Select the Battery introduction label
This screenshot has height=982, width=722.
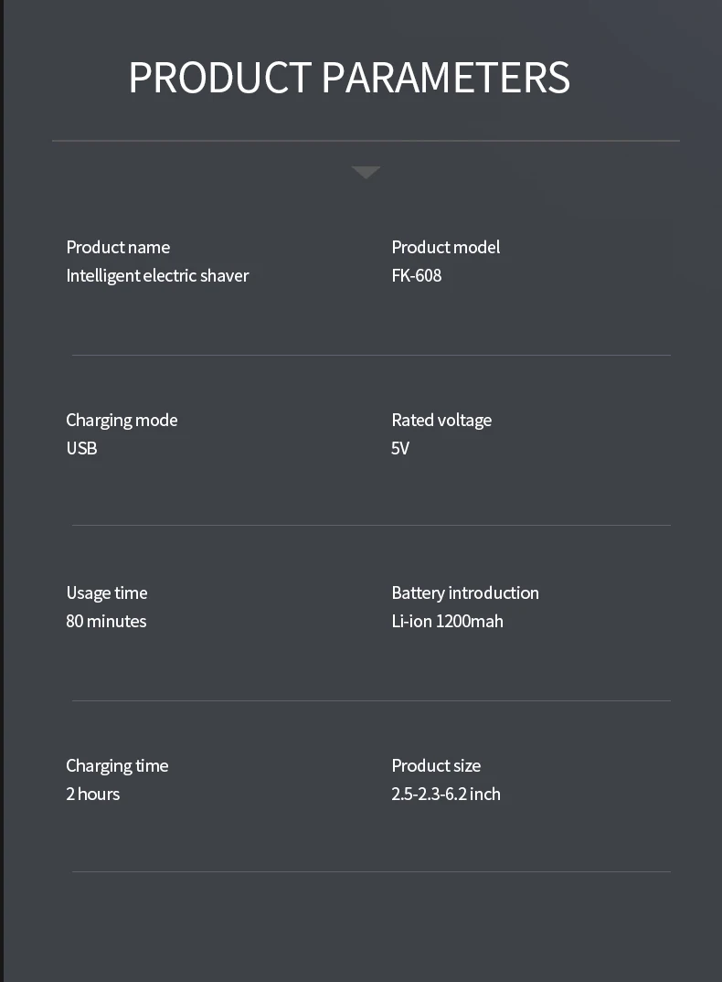tap(465, 592)
